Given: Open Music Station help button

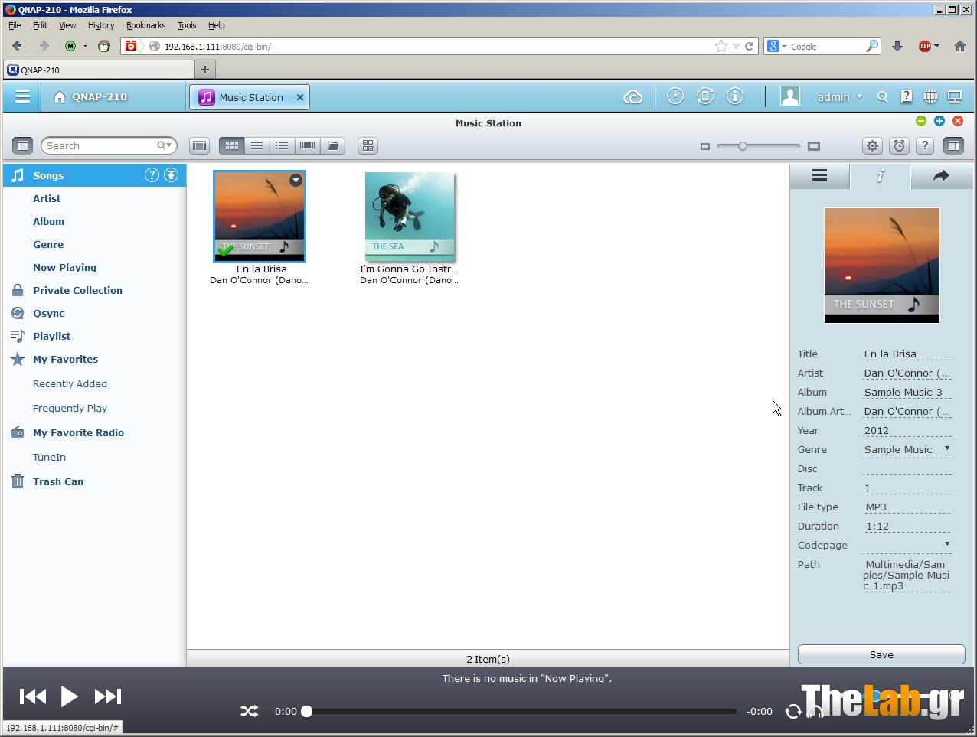Looking at the screenshot, I should 925,145.
